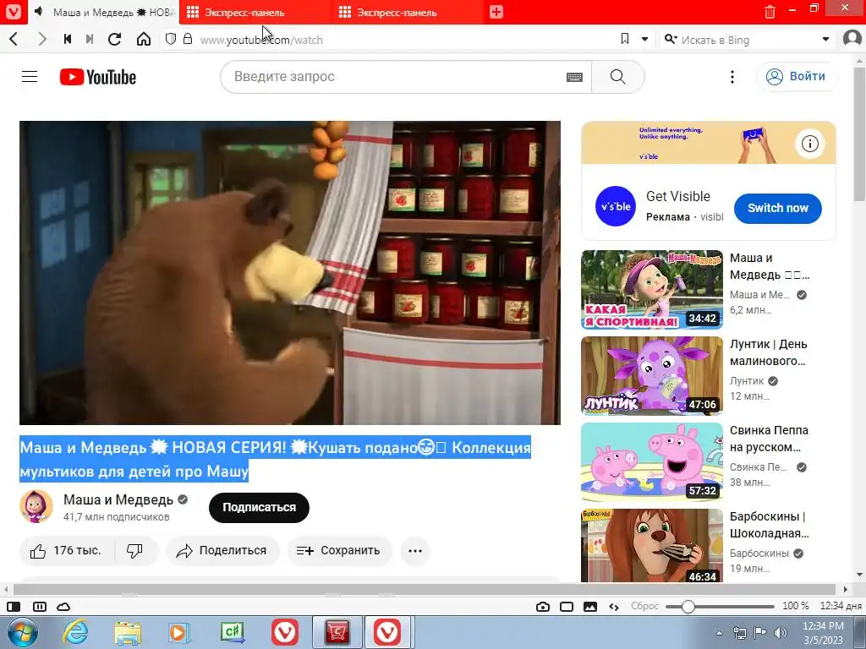The width and height of the screenshot is (866, 649).
Task: Like the video with 176 тыс. button
Action: 66,551
